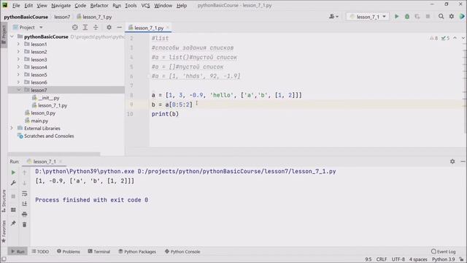Open Terminal tool window

click(99, 251)
